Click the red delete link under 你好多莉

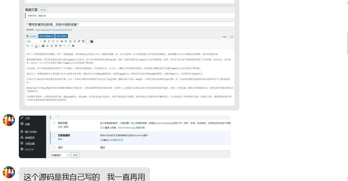(66, 127)
